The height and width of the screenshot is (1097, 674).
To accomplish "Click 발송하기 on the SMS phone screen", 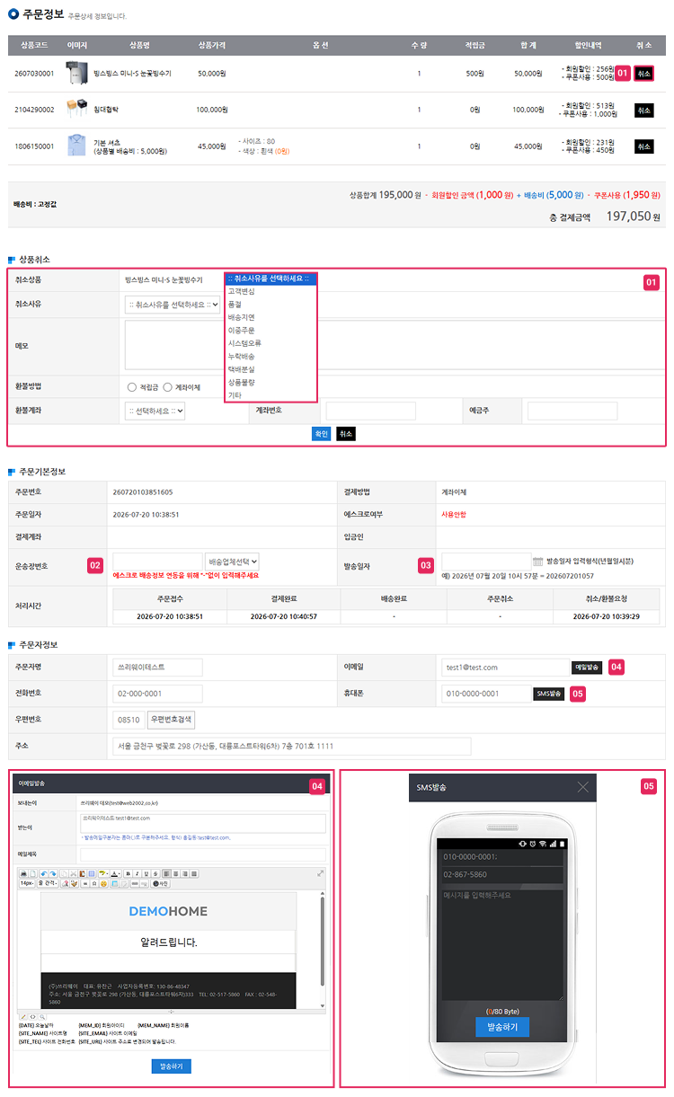I will pos(502,1027).
